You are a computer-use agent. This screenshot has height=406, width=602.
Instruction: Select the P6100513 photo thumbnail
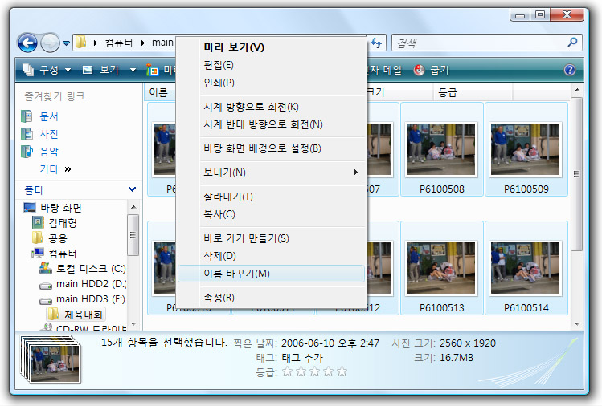pyautogui.click(x=441, y=268)
